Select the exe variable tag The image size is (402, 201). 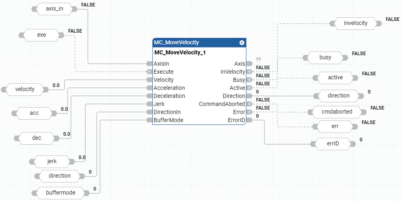point(42,35)
